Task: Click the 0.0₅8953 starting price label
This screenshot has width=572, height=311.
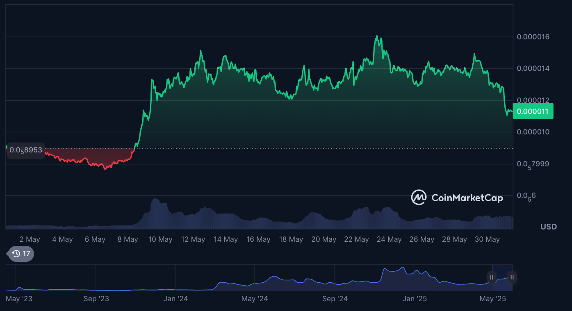Action: click(25, 150)
